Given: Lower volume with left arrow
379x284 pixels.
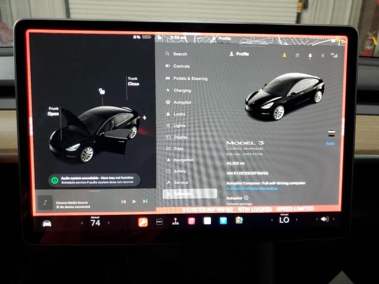Looking at the screenshot, I should point(317,220).
